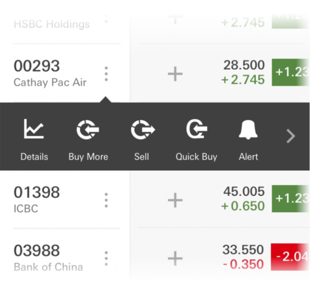
Task: Toggle Cathay Pac Air green change badge
Action: [291, 73]
